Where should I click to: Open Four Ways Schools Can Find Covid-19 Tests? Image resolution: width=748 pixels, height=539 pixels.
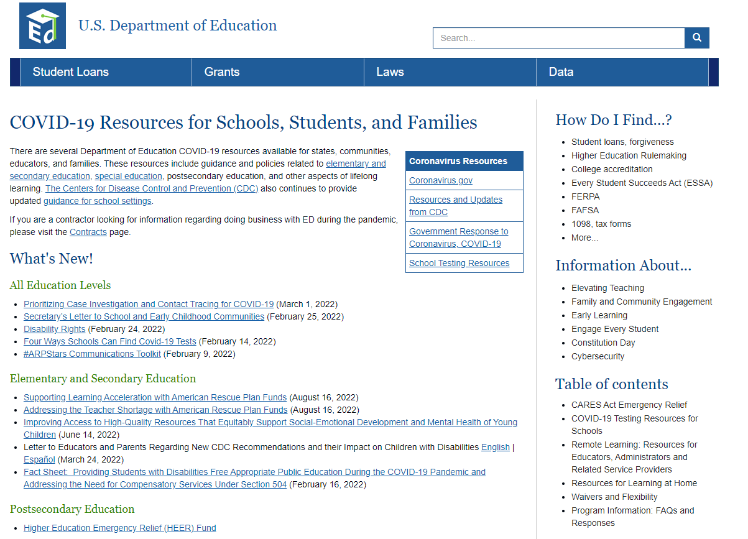(x=110, y=341)
